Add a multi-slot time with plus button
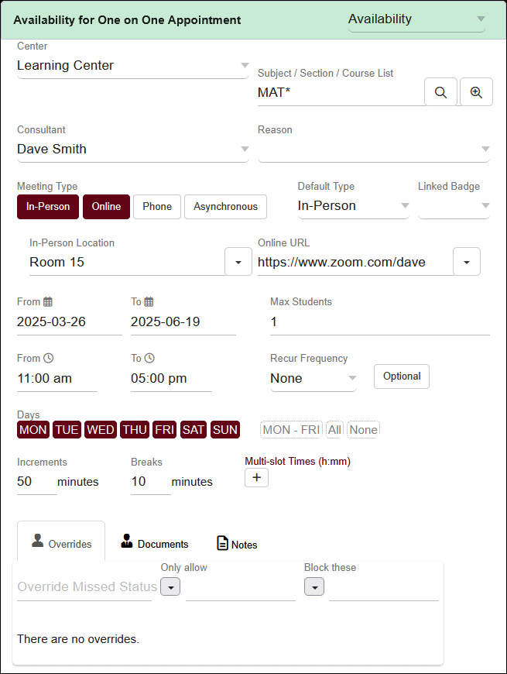The image size is (507, 674). (256, 478)
